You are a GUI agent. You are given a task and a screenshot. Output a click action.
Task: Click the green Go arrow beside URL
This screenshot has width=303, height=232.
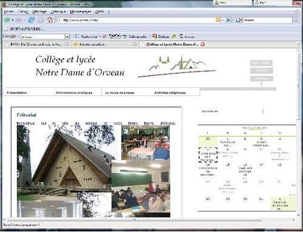[x=228, y=20]
